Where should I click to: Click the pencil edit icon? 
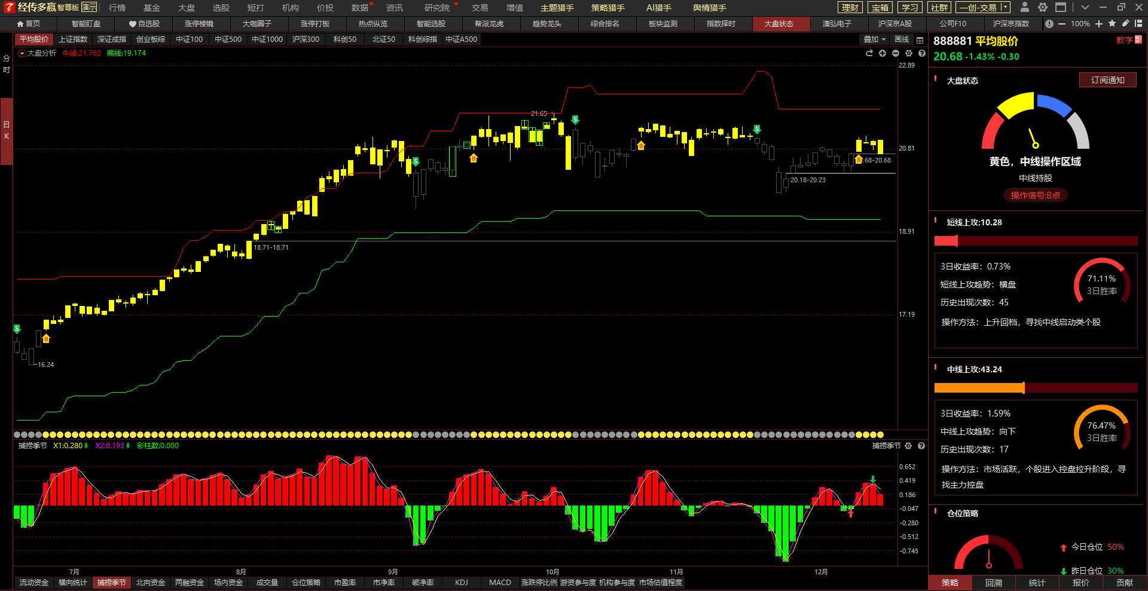click(1125, 24)
